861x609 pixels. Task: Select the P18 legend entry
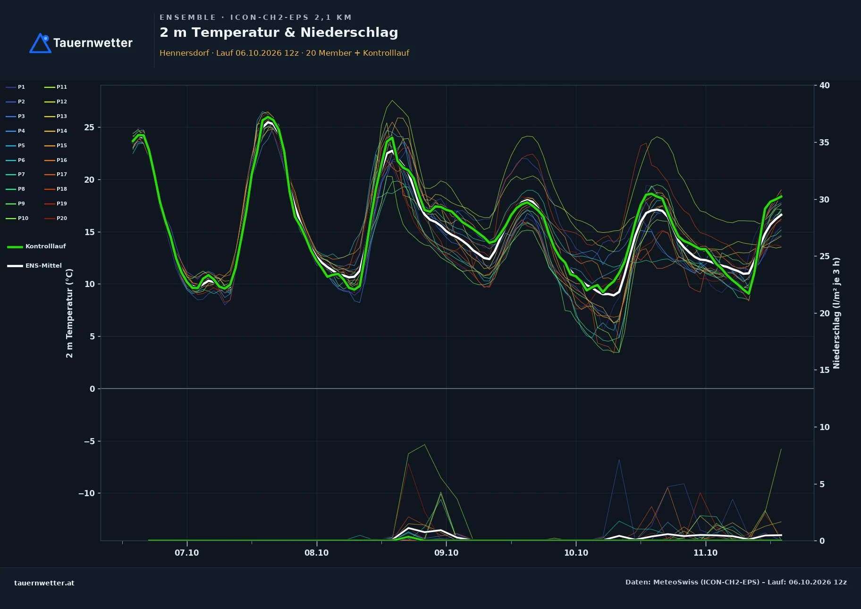pos(56,189)
